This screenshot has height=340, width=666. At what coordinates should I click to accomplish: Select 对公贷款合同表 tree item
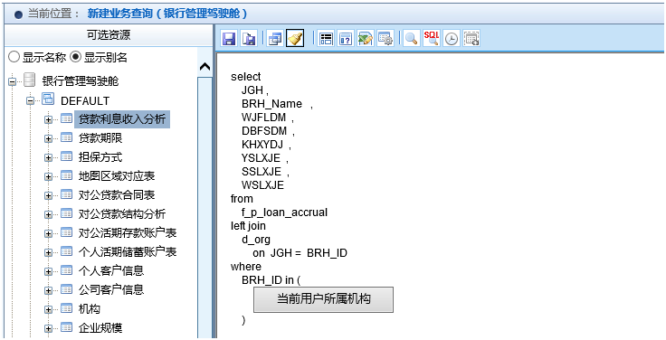click(x=117, y=195)
